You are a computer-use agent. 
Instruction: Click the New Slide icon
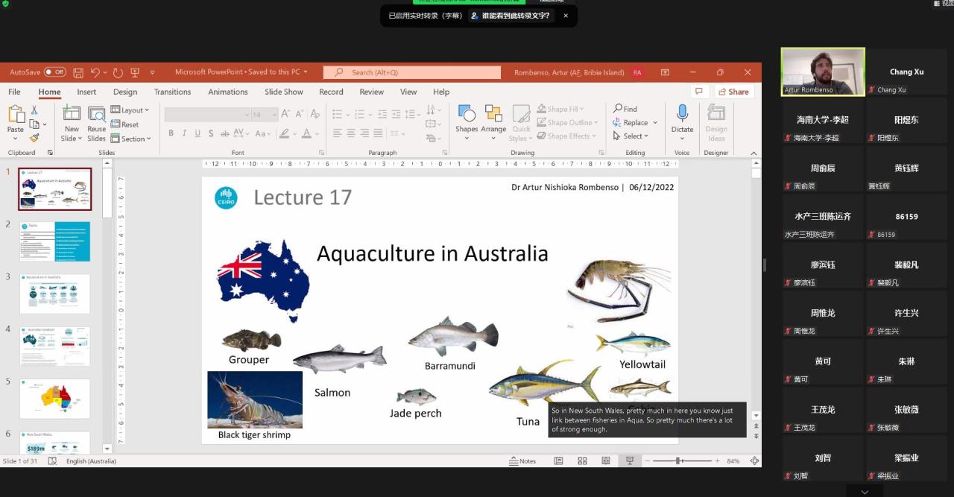coord(72,113)
